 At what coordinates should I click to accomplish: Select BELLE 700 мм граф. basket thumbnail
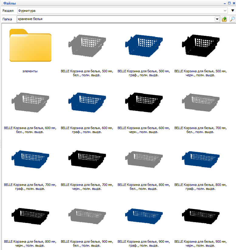[x=30, y=159]
